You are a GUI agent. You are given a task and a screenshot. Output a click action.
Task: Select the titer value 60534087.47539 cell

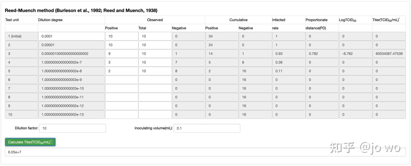tap(389, 54)
